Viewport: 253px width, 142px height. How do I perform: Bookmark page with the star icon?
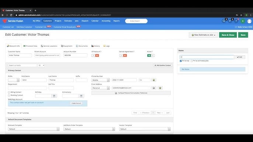point(241,15)
